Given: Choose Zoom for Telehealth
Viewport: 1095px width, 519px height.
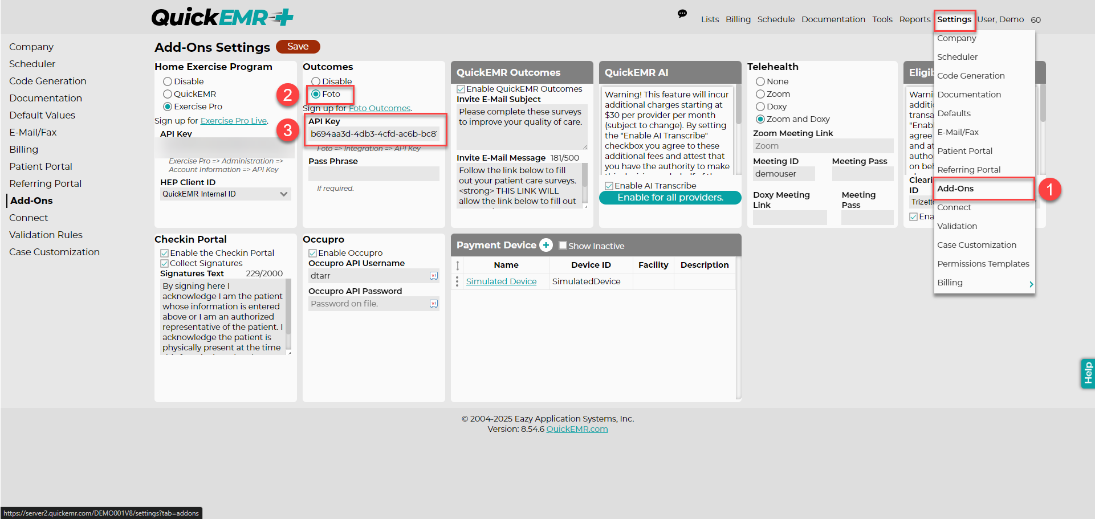Looking at the screenshot, I should (x=760, y=94).
